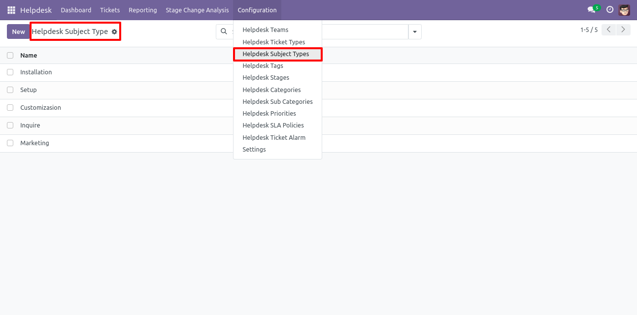Check the Installation row checkbox
Screen dimensions: 637x315
tap(10, 72)
